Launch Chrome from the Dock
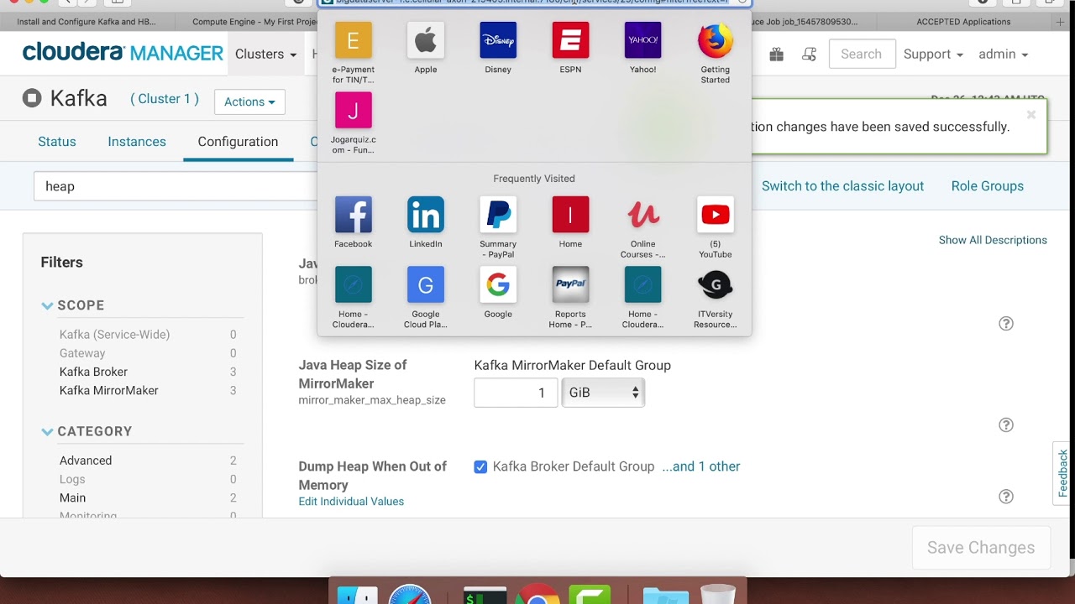1075x604 pixels. click(537, 594)
